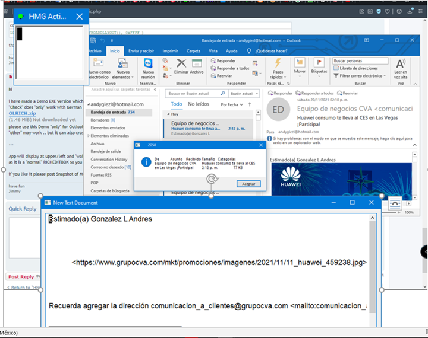Open the customize quick access toolbar dropdown
The height and width of the screenshot is (338, 428).
(112, 40)
